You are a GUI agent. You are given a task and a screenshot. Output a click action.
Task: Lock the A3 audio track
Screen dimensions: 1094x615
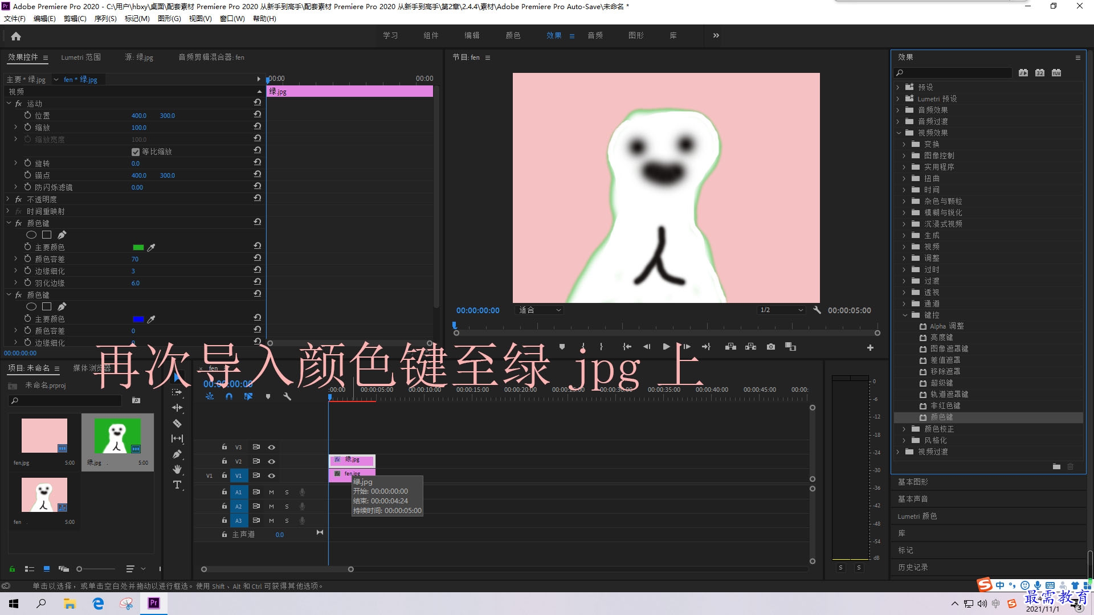tap(224, 520)
